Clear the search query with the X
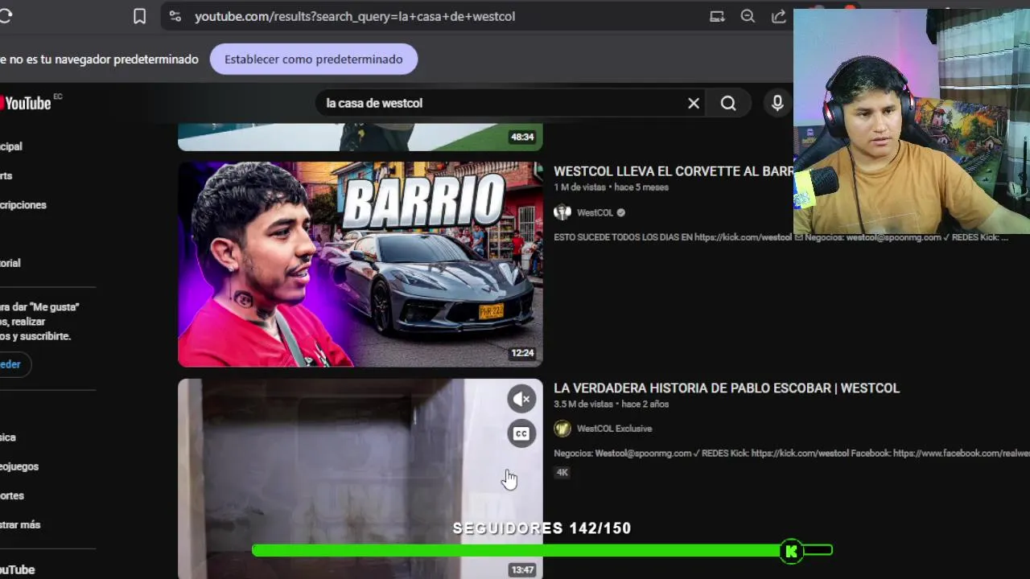This screenshot has height=579, width=1030. (694, 103)
